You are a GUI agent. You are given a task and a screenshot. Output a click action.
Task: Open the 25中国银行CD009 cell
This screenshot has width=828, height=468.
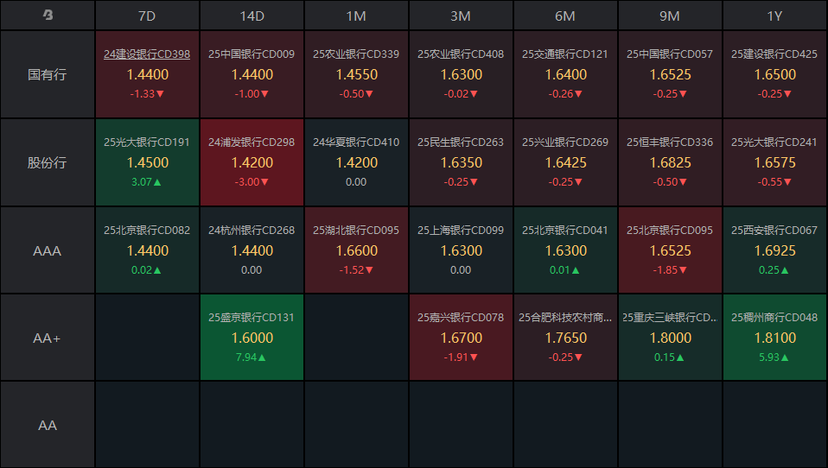pos(252,74)
